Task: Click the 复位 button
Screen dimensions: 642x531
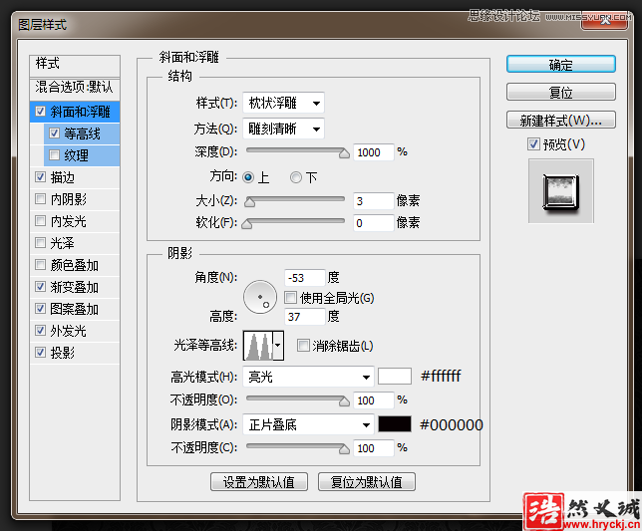Action: 561,92
